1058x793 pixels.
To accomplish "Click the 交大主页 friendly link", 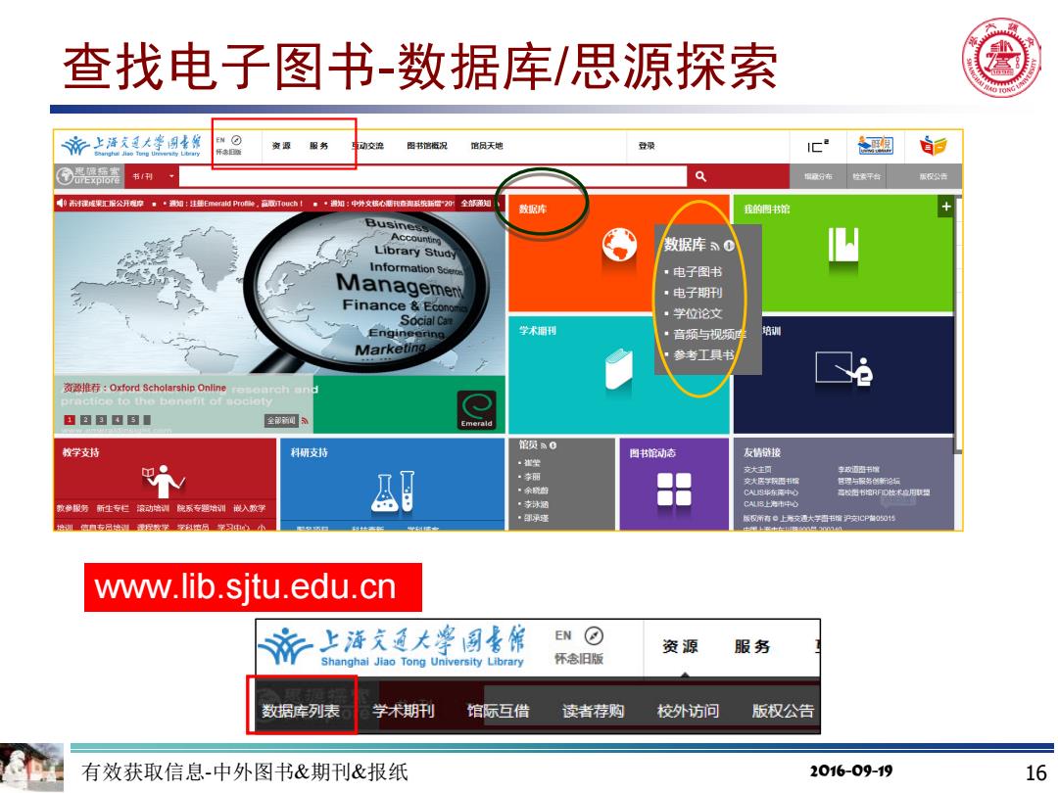I will pos(757,469).
